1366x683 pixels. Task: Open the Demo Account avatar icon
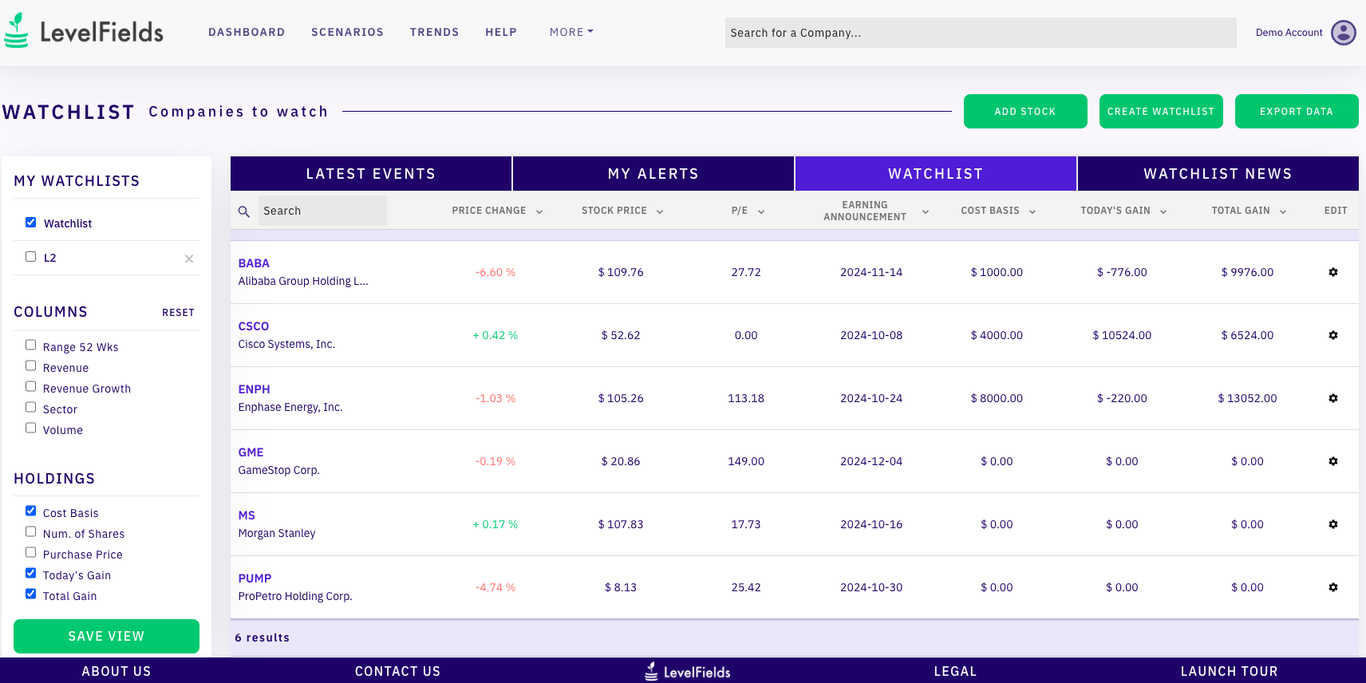1344,33
